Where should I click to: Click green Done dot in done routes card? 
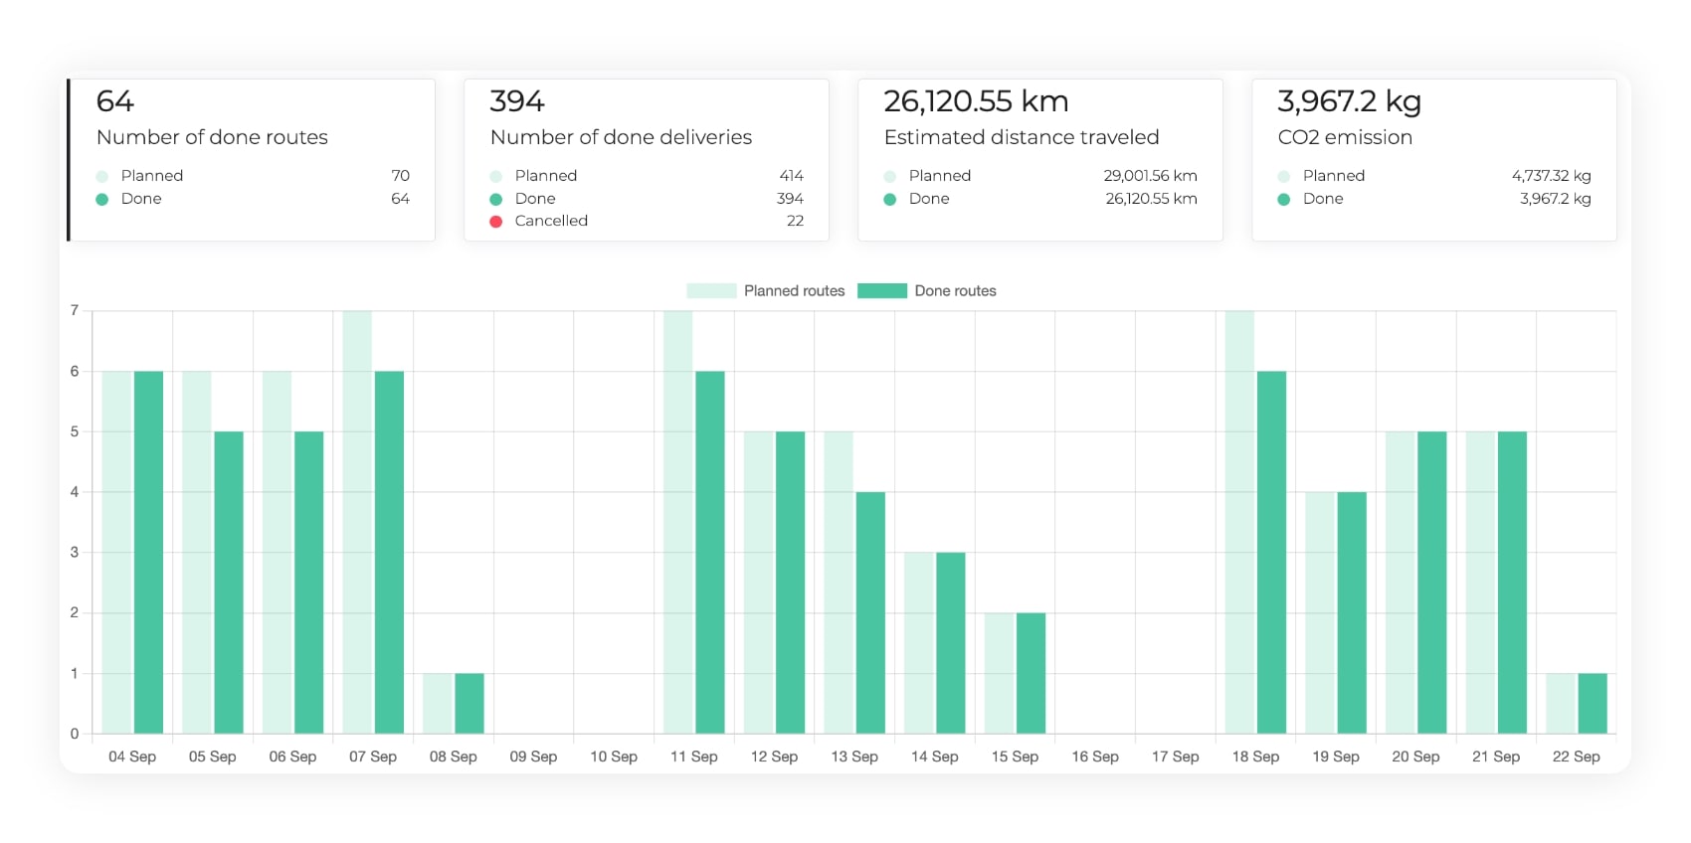click(101, 199)
